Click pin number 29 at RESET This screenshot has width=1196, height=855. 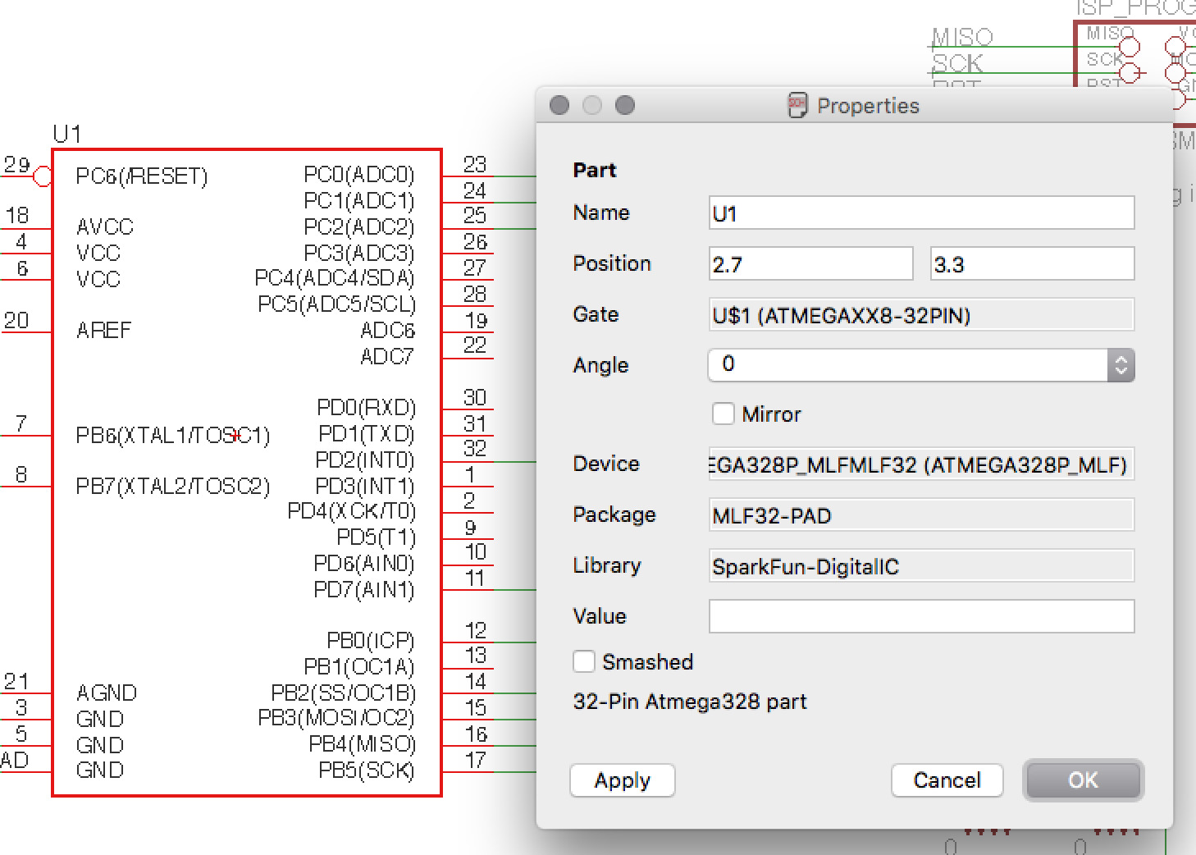(x=16, y=164)
